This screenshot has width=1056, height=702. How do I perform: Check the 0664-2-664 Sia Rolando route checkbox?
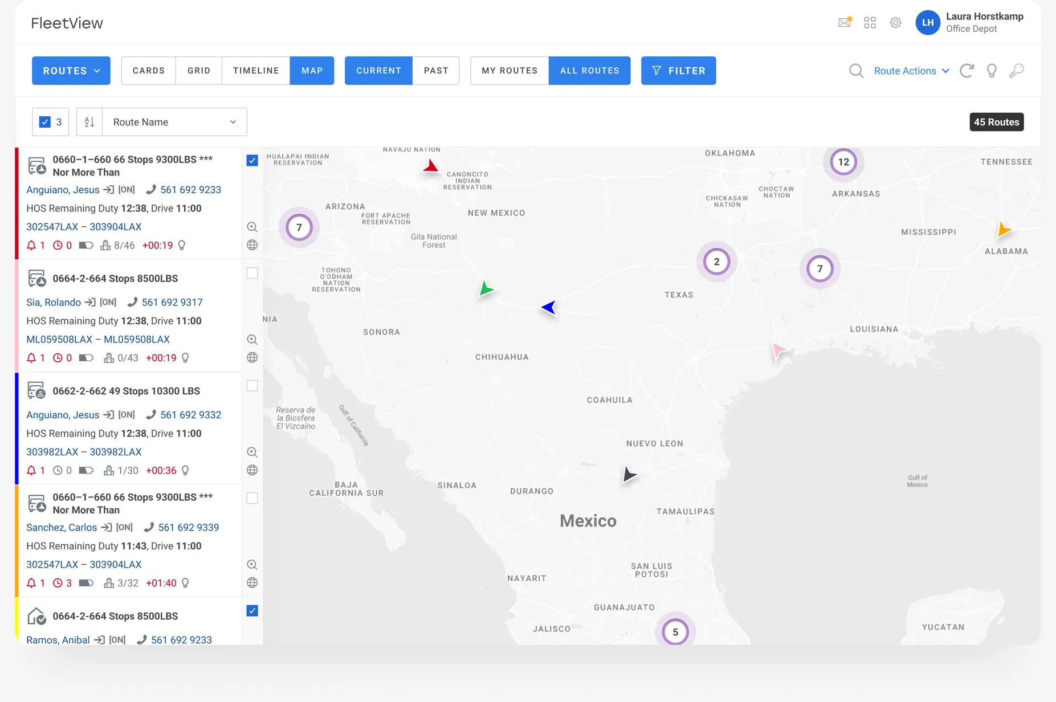pyautogui.click(x=252, y=273)
